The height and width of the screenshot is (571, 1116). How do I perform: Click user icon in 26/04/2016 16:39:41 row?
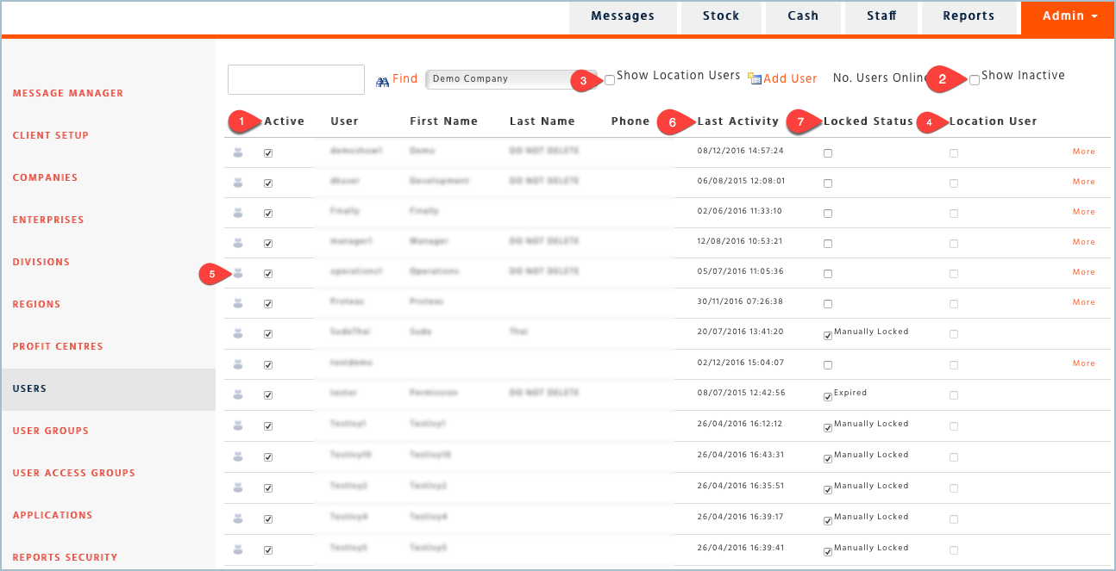click(238, 549)
